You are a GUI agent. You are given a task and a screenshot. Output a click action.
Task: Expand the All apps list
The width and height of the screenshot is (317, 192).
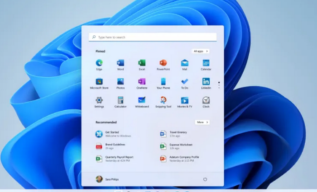click(200, 51)
